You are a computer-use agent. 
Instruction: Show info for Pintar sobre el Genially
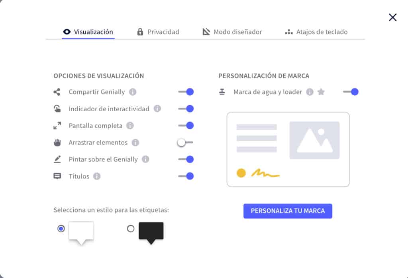click(145, 159)
